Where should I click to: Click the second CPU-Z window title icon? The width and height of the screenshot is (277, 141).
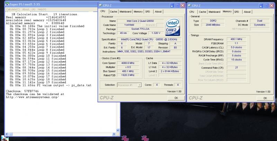[189, 6]
